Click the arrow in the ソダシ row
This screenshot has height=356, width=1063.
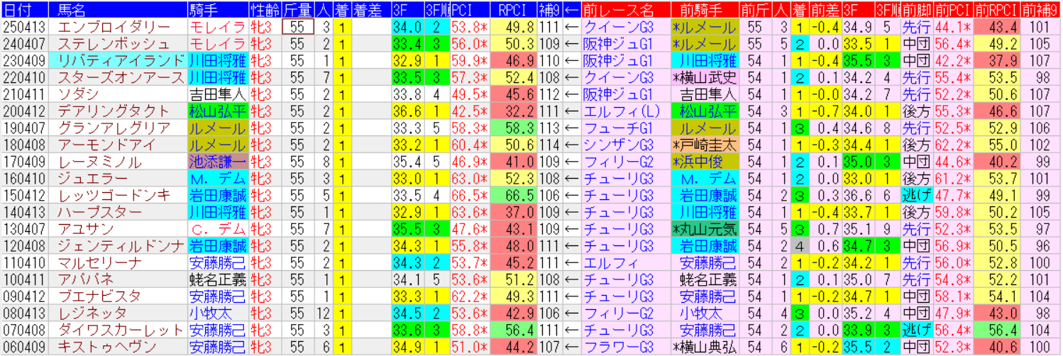pos(571,94)
